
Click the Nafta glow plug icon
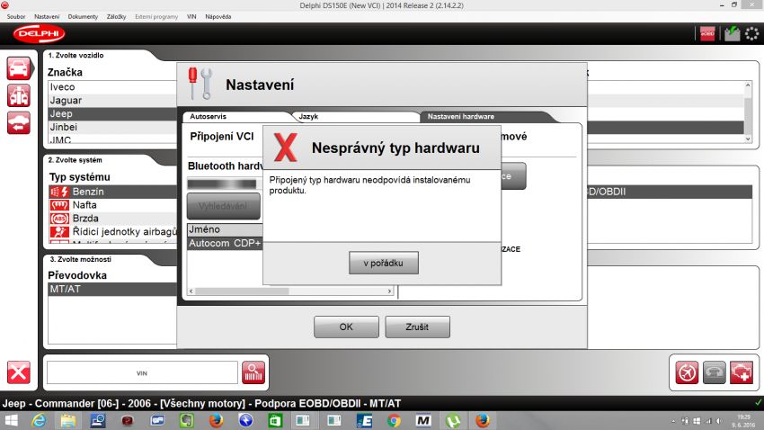[59, 205]
